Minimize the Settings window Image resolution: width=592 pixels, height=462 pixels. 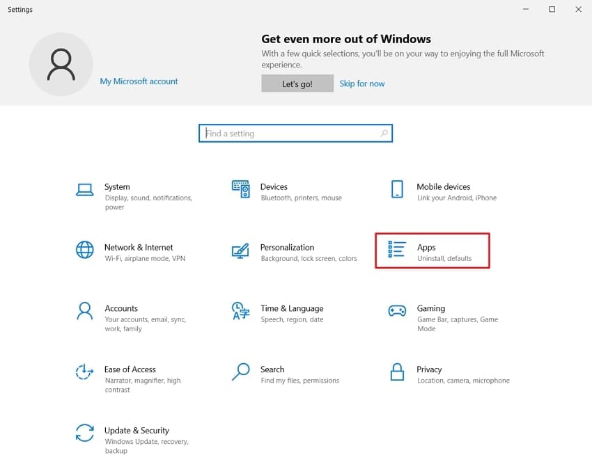click(x=524, y=9)
